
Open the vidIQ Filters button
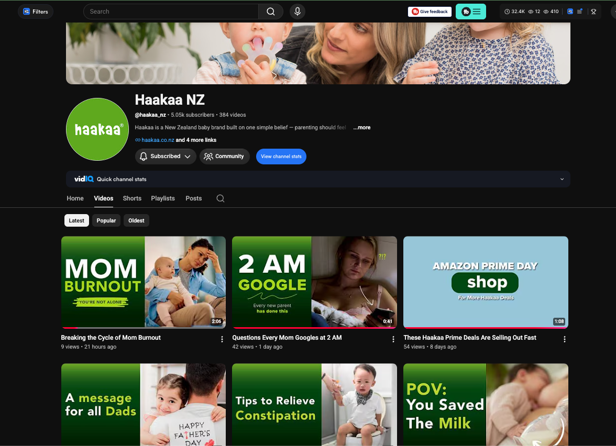pyautogui.click(x=36, y=12)
